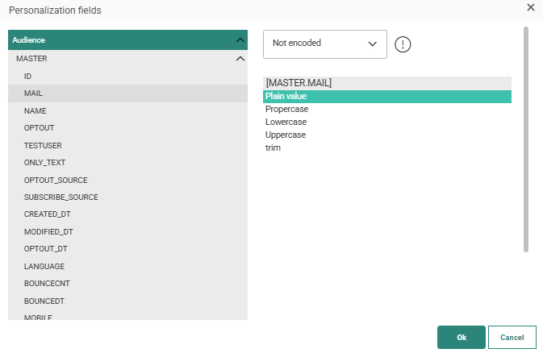Image resolution: width=543 pixels, height=353 pixels.
Task: Select the ID field
Action: 28,76
